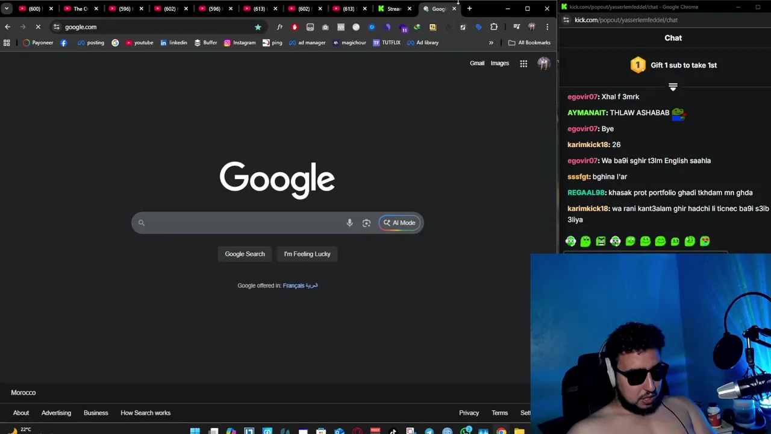Open WhatsApp from the Windows taskbar
Screen dimensions: 771x434
tap(465, 431)
